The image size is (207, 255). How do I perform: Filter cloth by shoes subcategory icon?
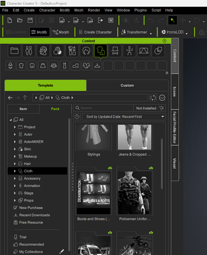[x=75, y=65]
